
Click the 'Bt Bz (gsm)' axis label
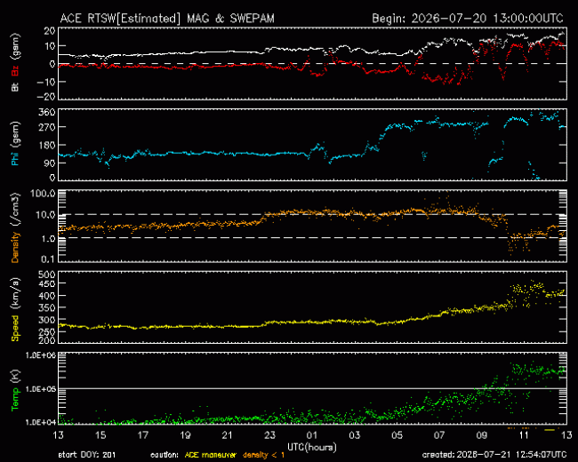pyautogui.click(x=15, y=62)
